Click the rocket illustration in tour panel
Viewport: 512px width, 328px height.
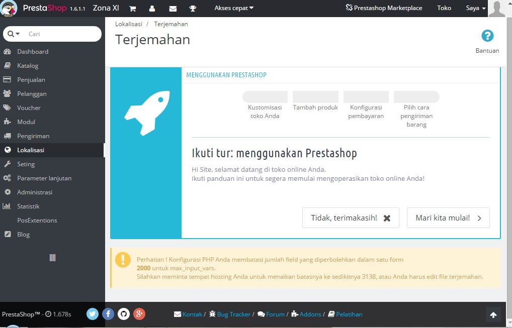click(147, 113)
